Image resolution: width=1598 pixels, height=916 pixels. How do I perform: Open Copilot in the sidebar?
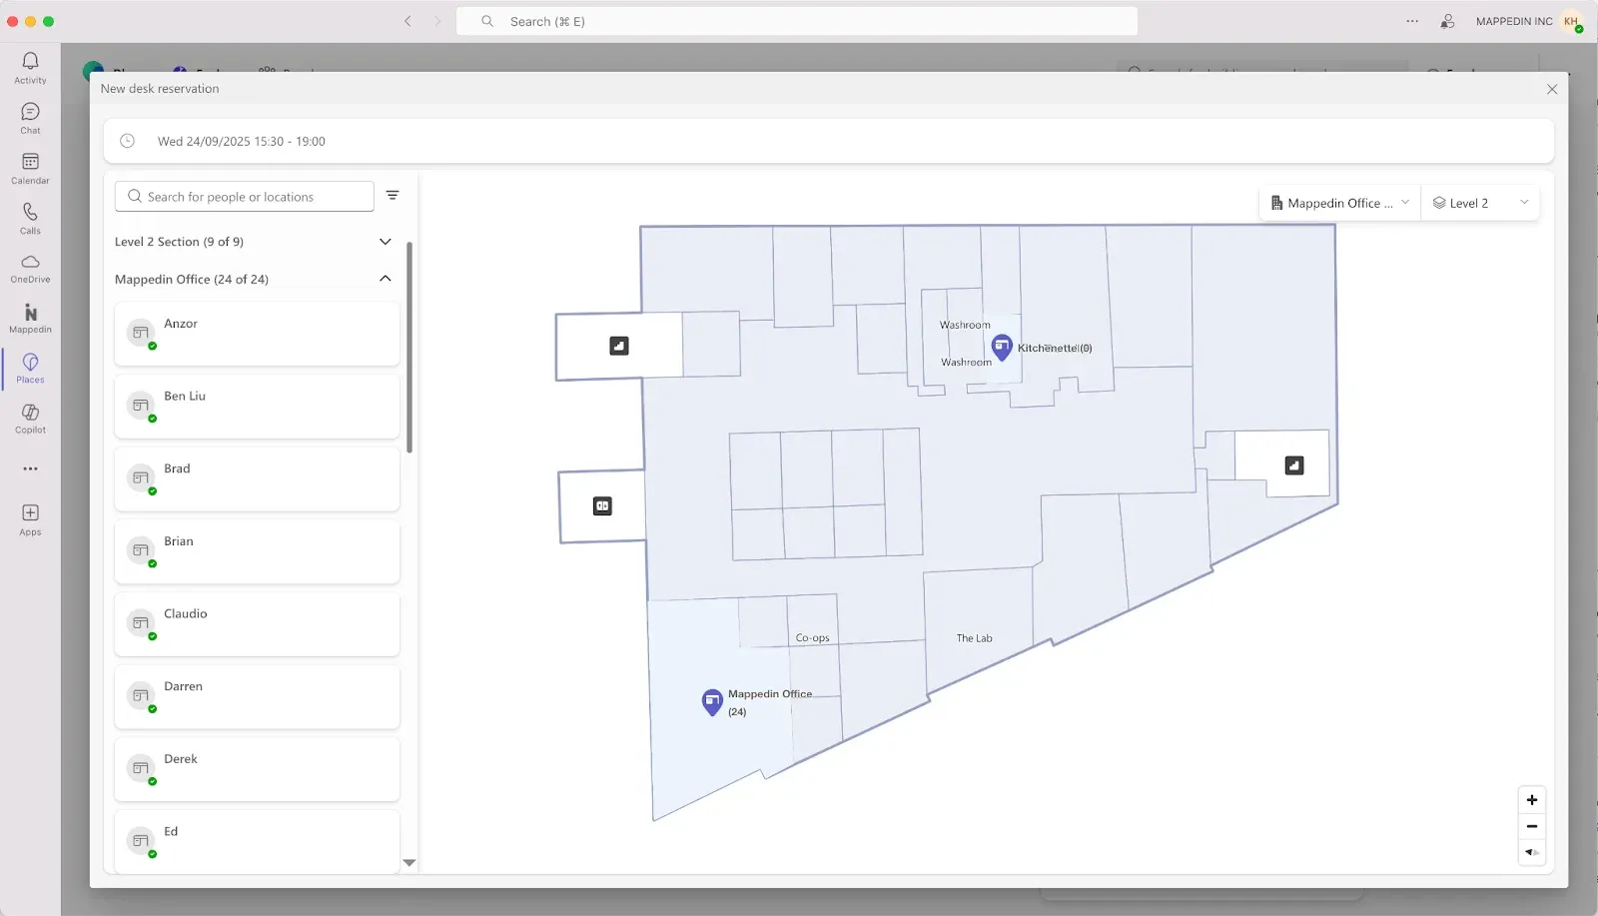coord(30,418)
